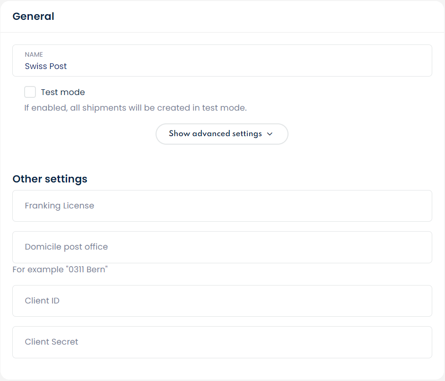Click the small NAME label above Swiss Post
Viewport: 445px width, 381px height.
[34, 55]
